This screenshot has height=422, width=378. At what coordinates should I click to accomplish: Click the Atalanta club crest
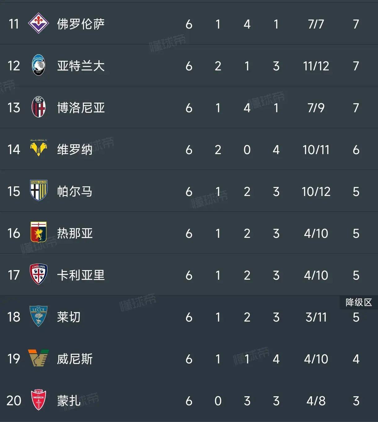[x=38, y=65]
